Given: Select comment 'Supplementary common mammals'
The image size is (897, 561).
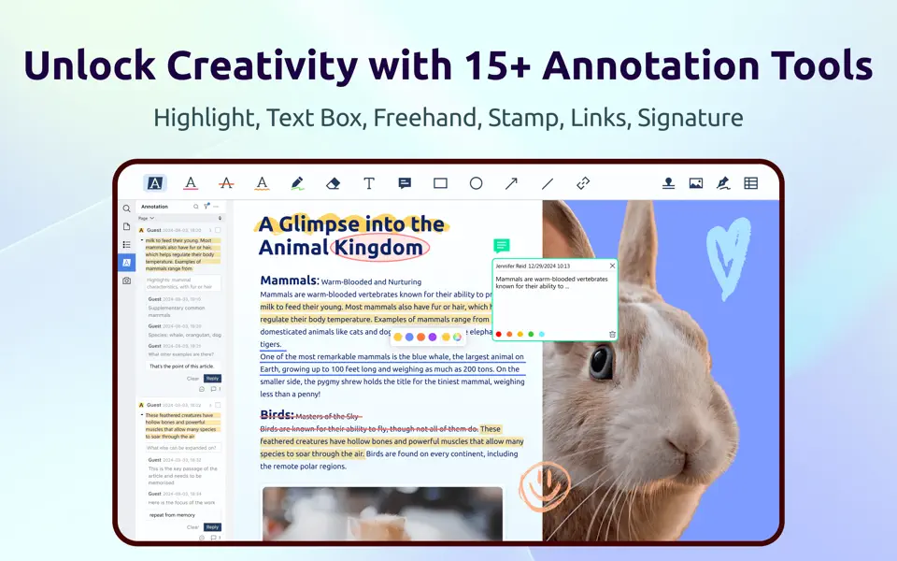Looking at the screenshot, I should click(x=177, y=311).
